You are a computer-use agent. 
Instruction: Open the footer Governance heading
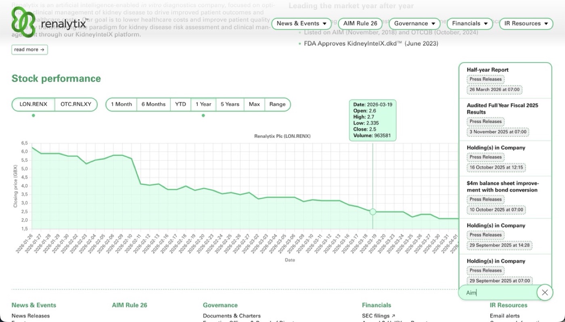pyautogui.click(x=220, y=305)
